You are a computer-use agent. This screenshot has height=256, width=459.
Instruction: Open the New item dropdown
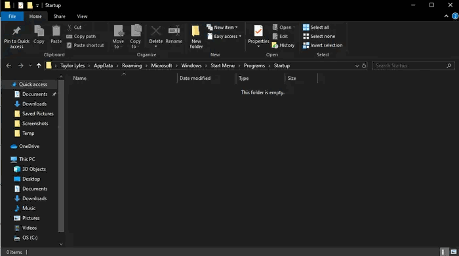click(222, 27)
